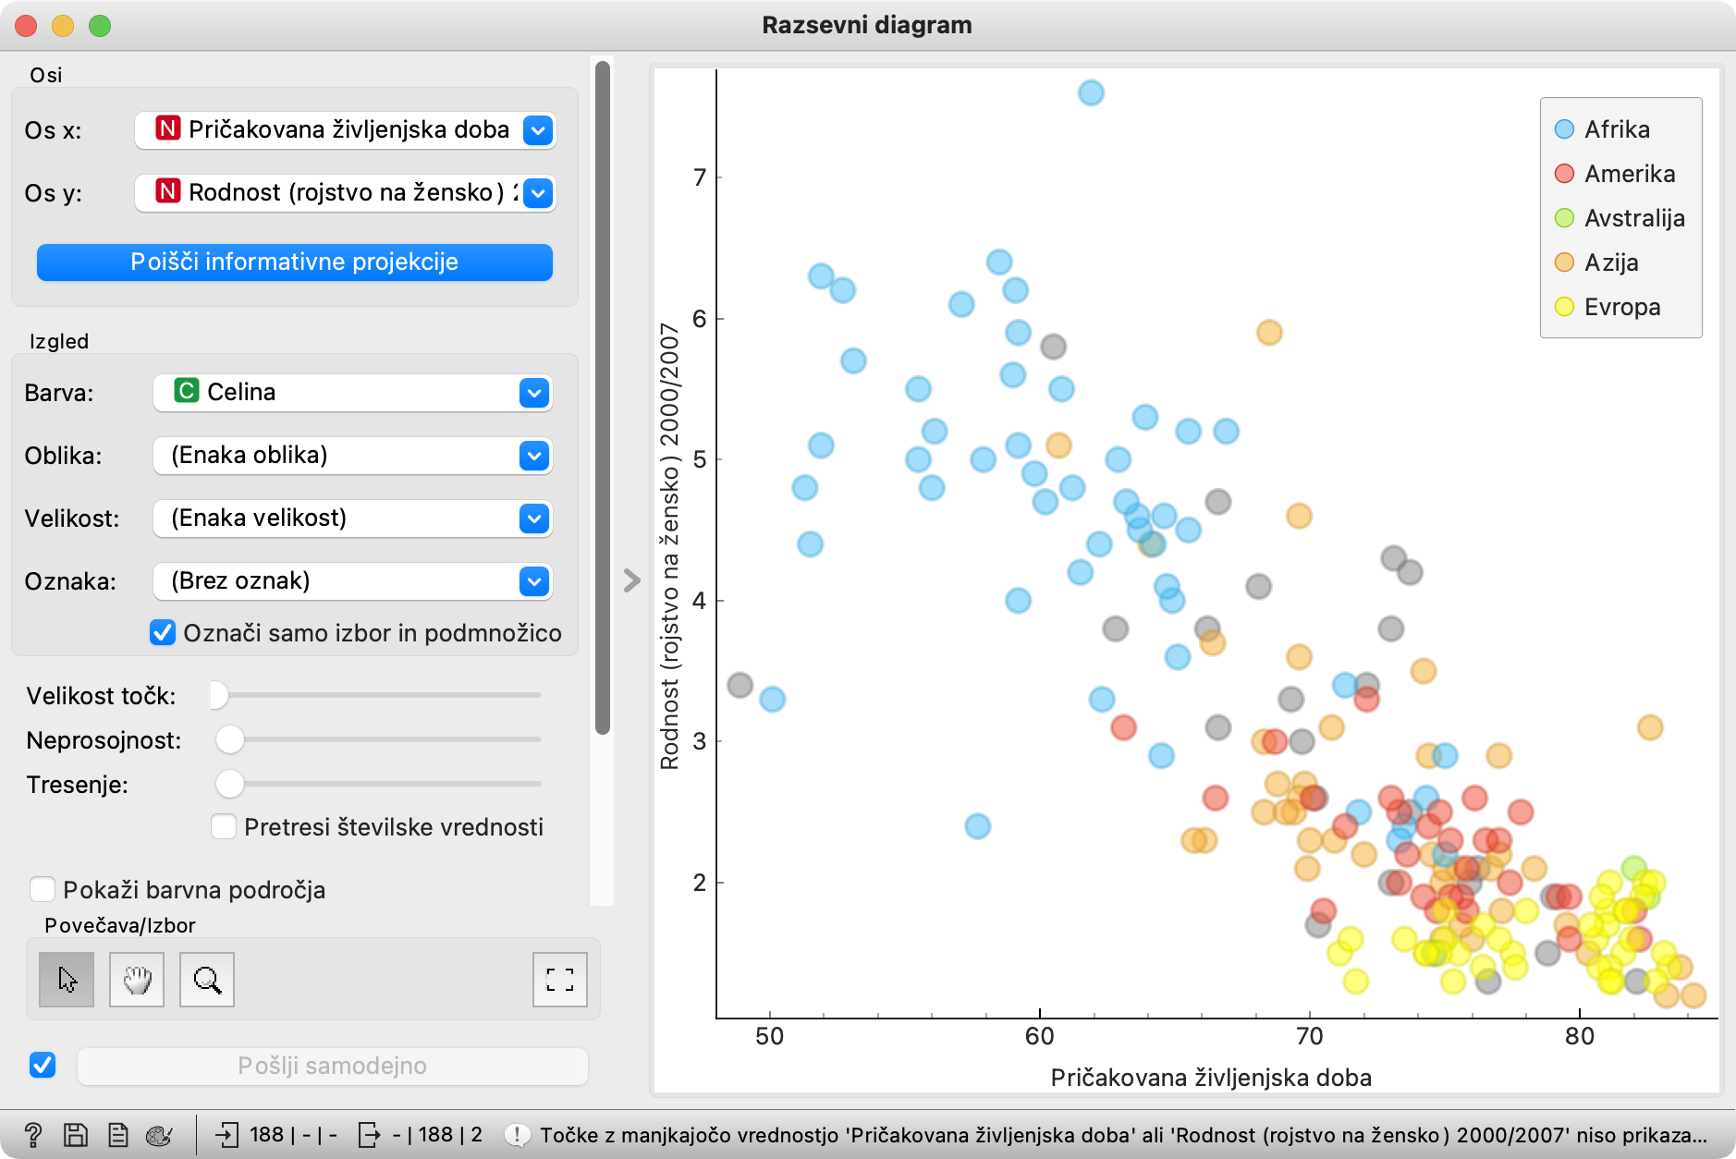The image size is (1736, 1159).
Task: Click the input count '188 | - | -'
Action: coord(293,1135)
